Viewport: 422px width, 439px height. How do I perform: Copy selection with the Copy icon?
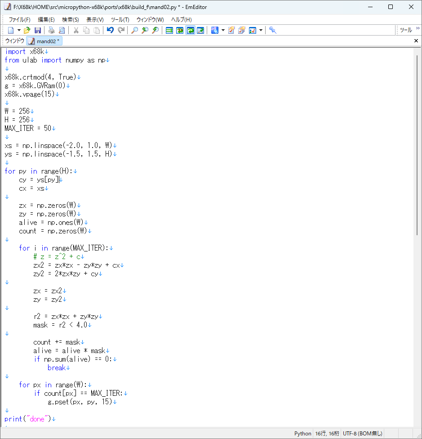coord(86,30)
